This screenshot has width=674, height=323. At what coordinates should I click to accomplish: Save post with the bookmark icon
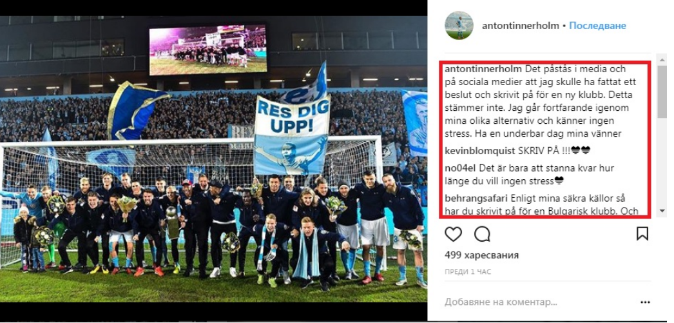click(642, 233)
